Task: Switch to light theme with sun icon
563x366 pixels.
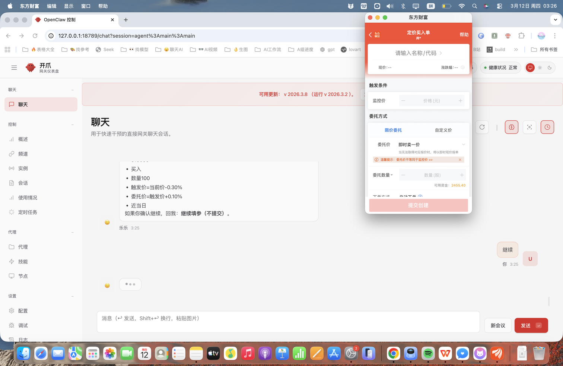Action: click(x=540, y=67)
